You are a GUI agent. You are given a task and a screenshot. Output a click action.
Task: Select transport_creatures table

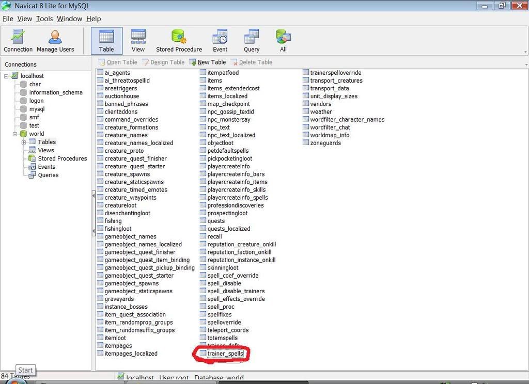click(332, 81)
